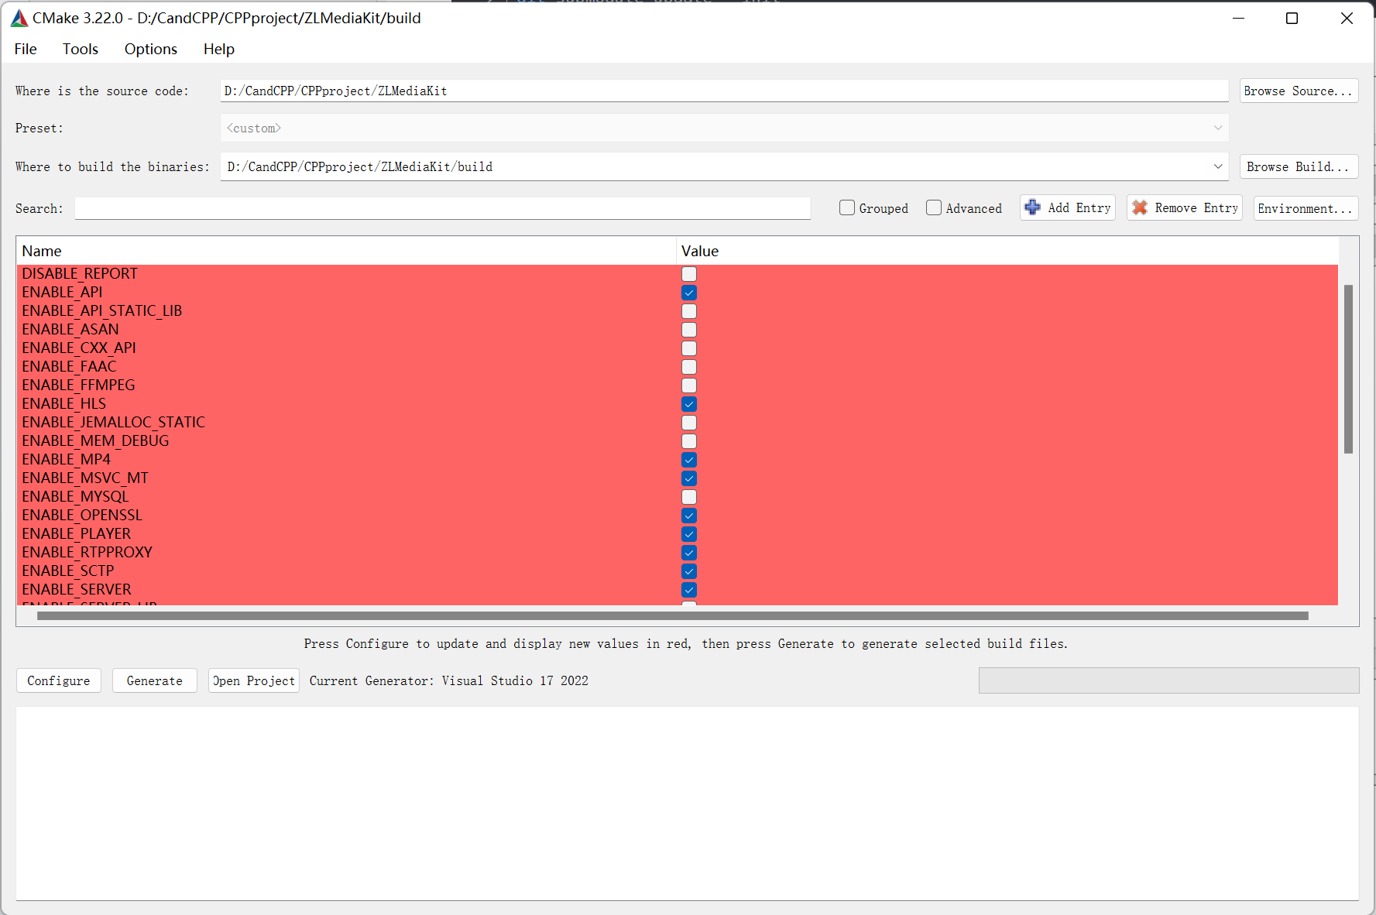1376x915 pixels.
Task: Click the Generate button
Action: [x=155, y=680]
